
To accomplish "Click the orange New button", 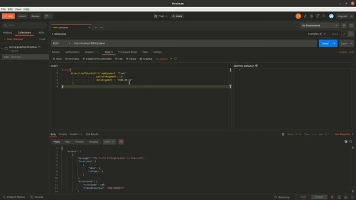I will (8, 16).
